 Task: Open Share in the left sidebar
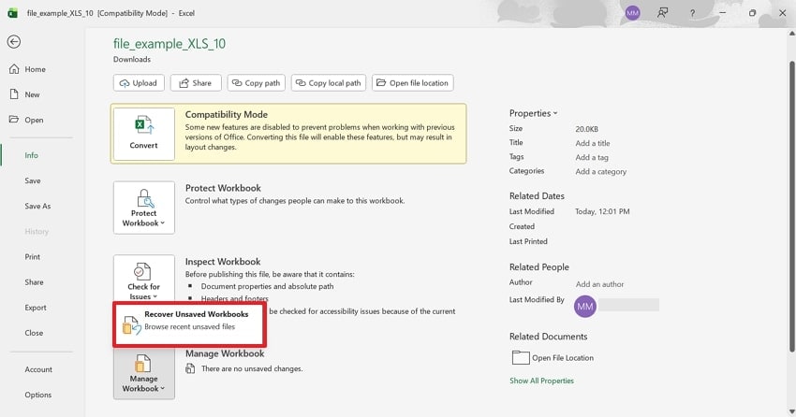pyautogui.click(x=34, y=282)
